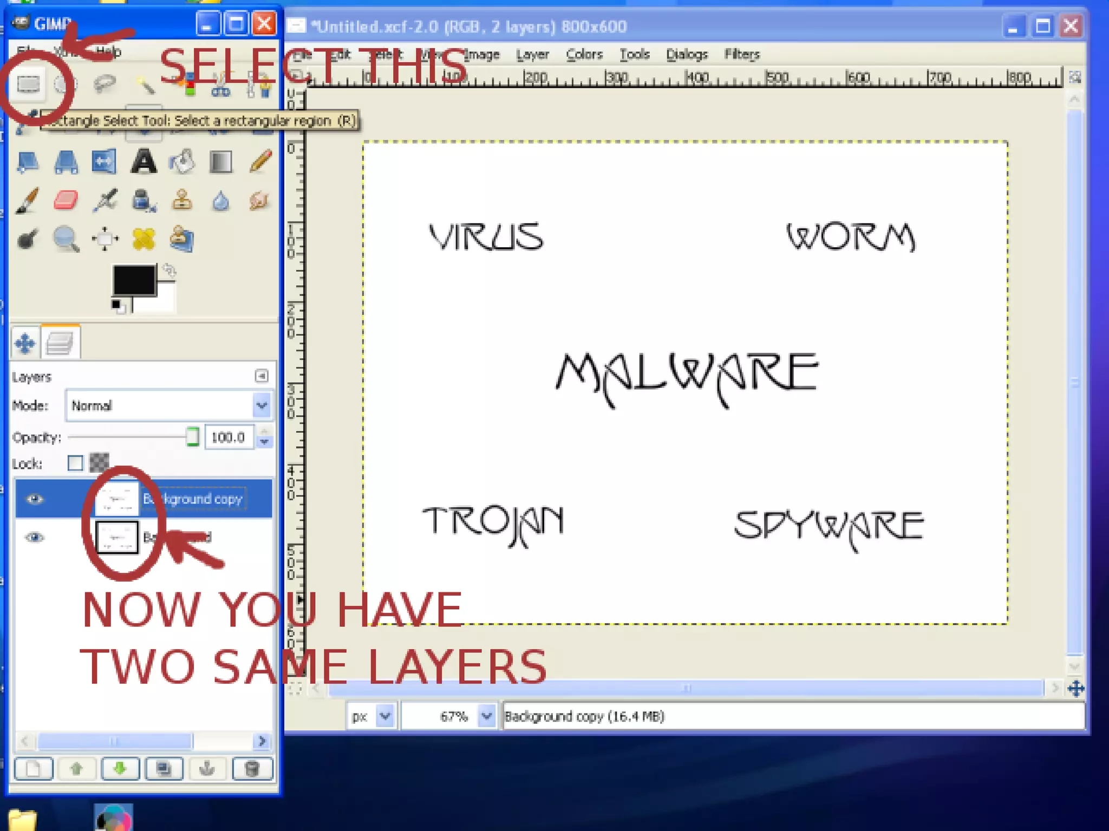Click the Background copy layer thumbnail
1109x831 pixels.
(117, 499)
